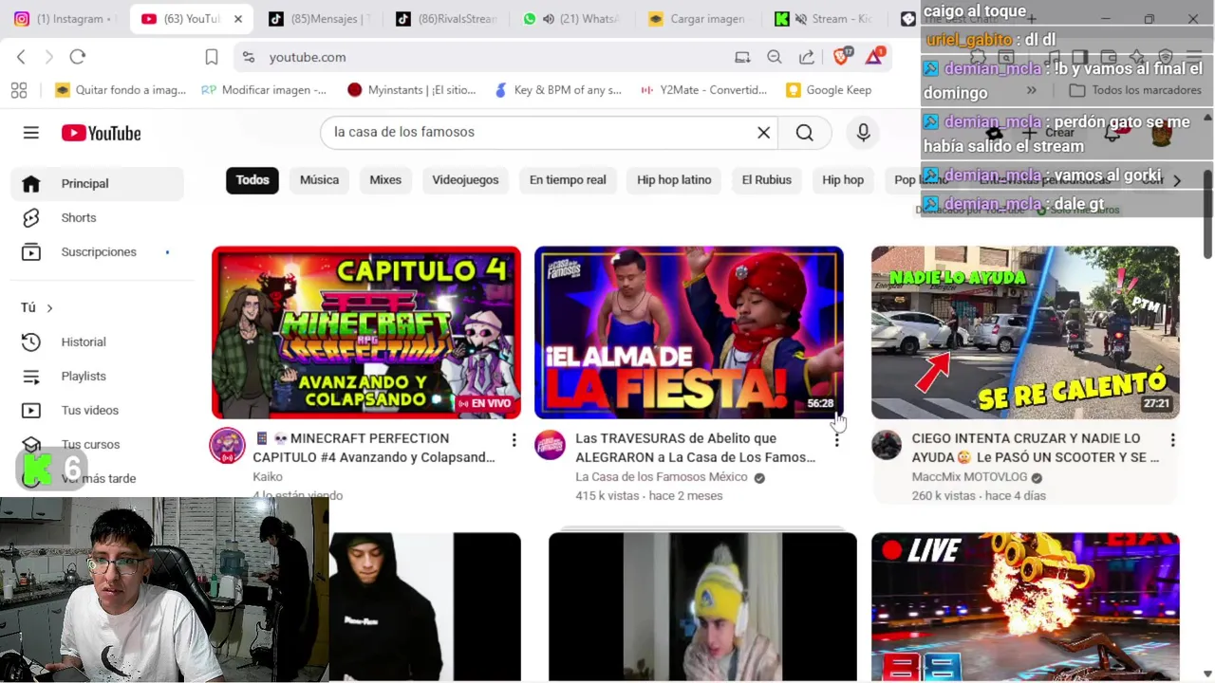This screenshot has height=683, width=1215.
Task: Select the Hip hop chip
Action: tap(843, 180)
